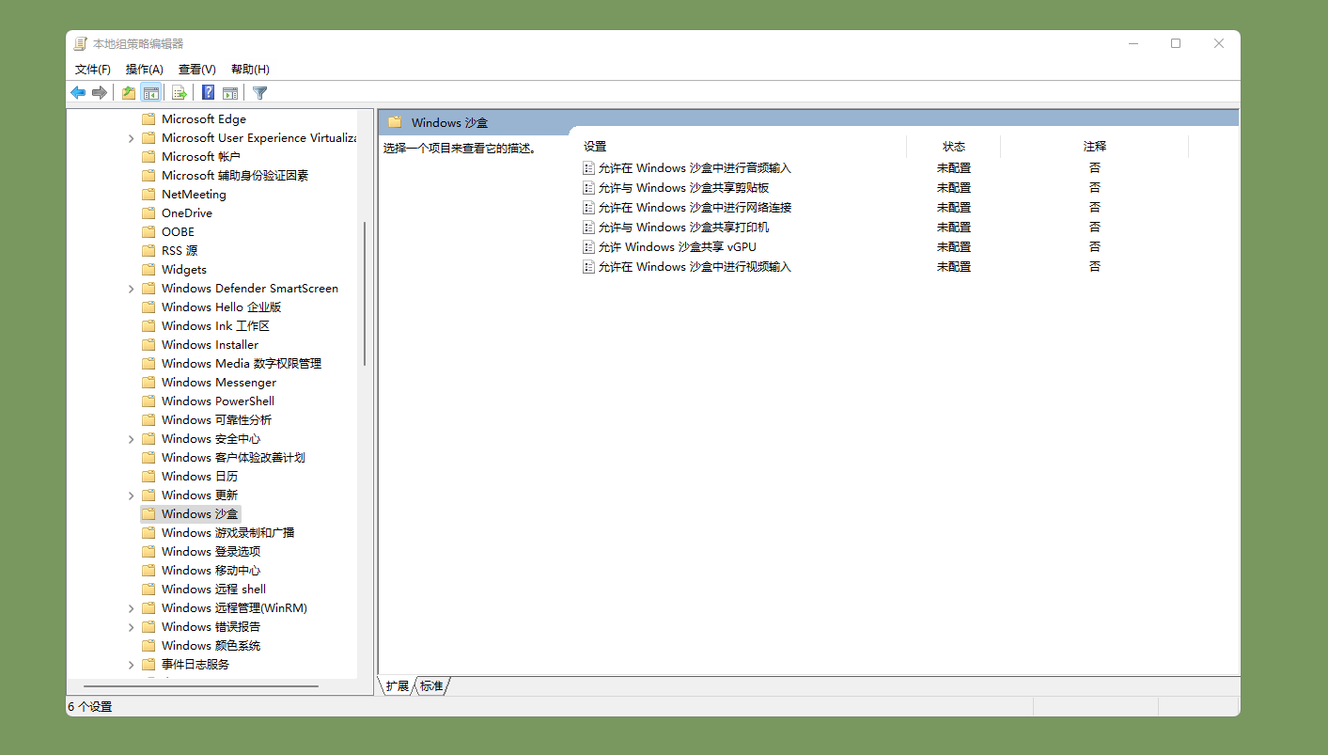Expand the Windows Defender SmartScreen node

pos(131,289)
